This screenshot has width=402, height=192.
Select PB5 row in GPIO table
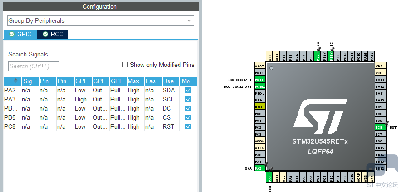pos(100,117)
